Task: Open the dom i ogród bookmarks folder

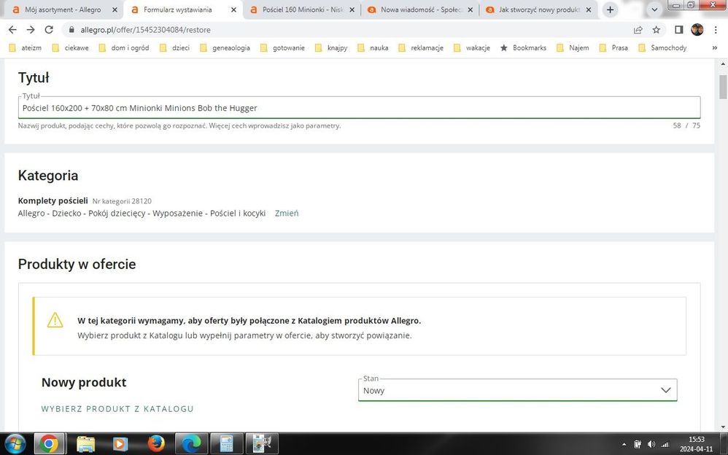Action: coord(124,48)
